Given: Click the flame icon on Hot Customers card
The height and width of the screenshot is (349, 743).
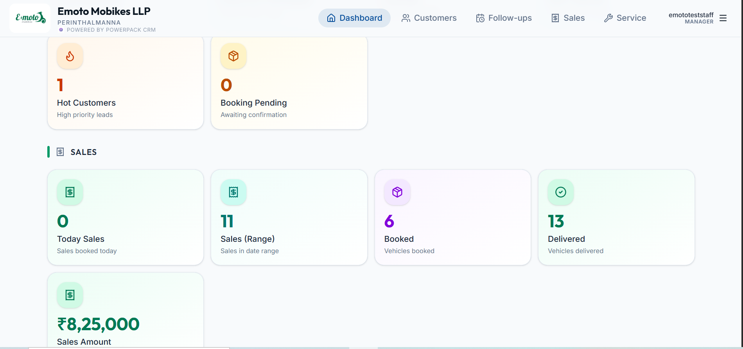Looking at the screenshot, I should pyautogui.click(x=70, y=56).
